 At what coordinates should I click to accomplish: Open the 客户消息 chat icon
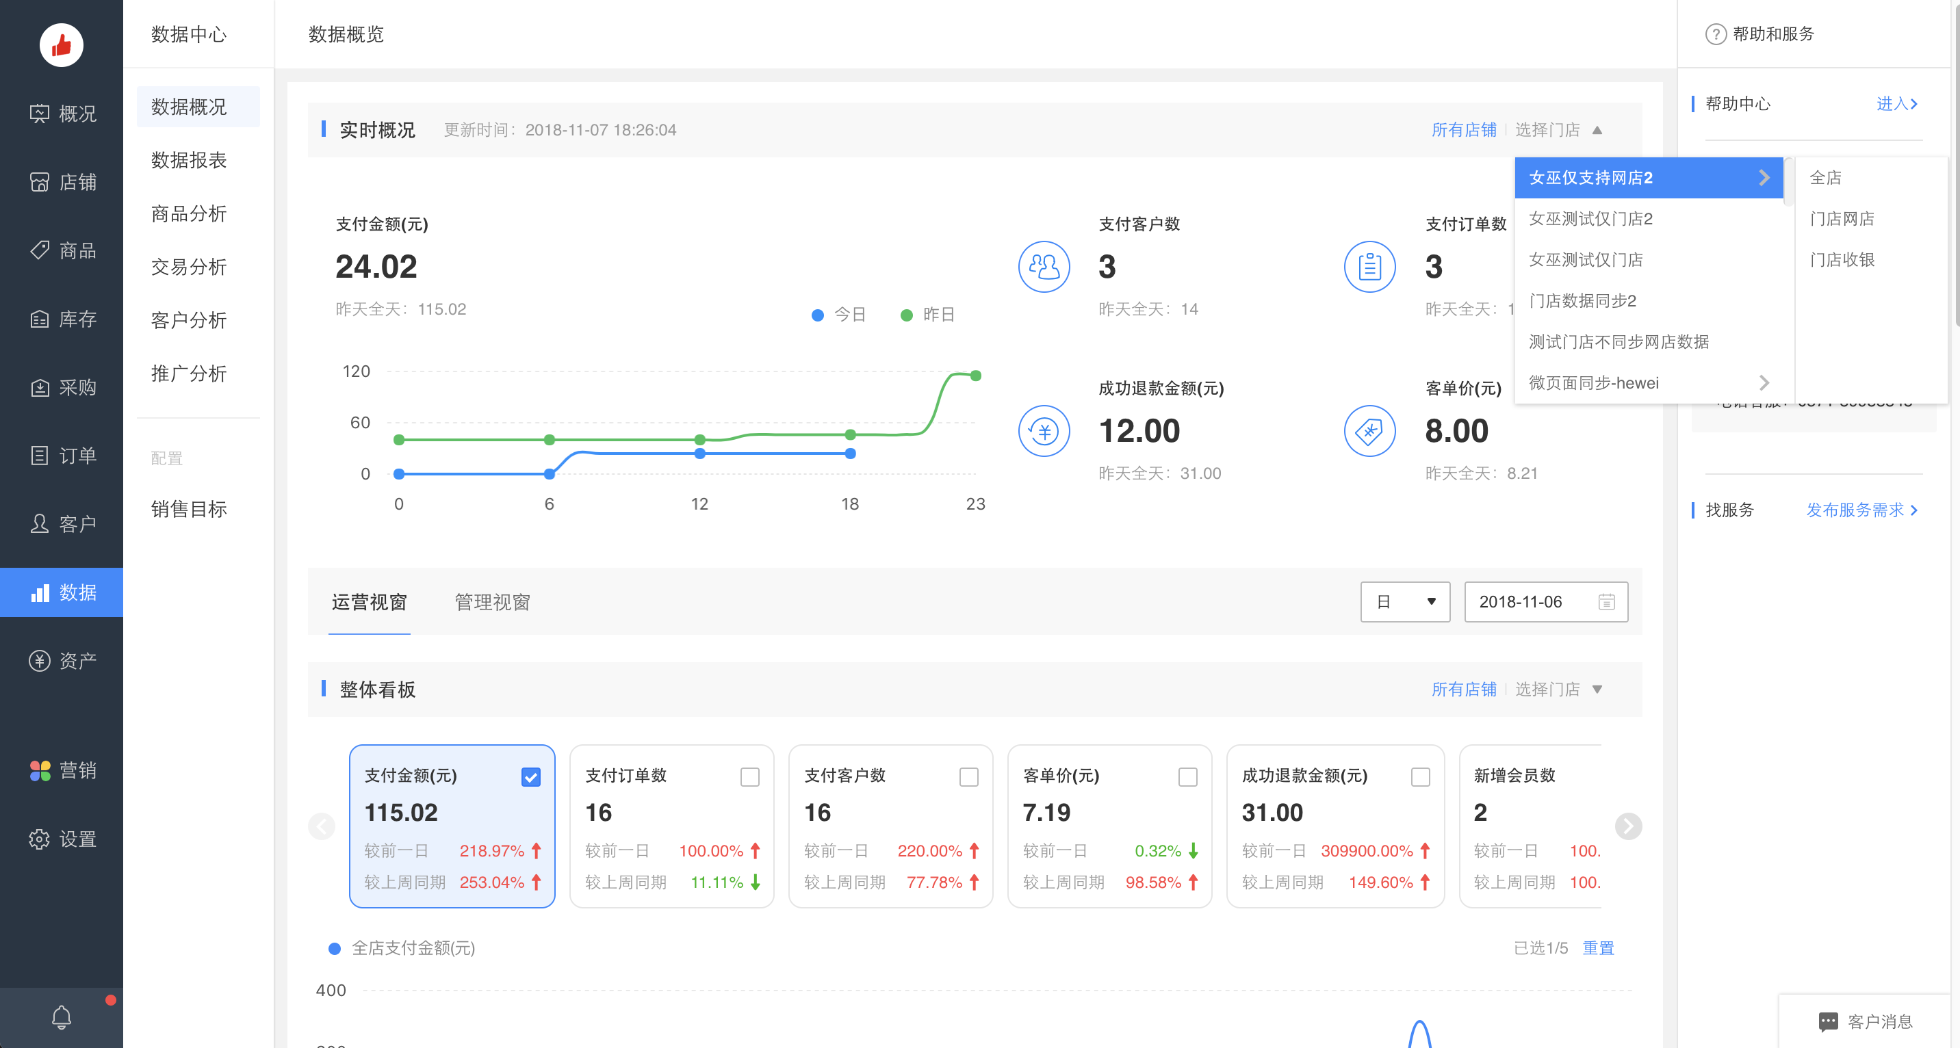click(x=1828, y=1021)
